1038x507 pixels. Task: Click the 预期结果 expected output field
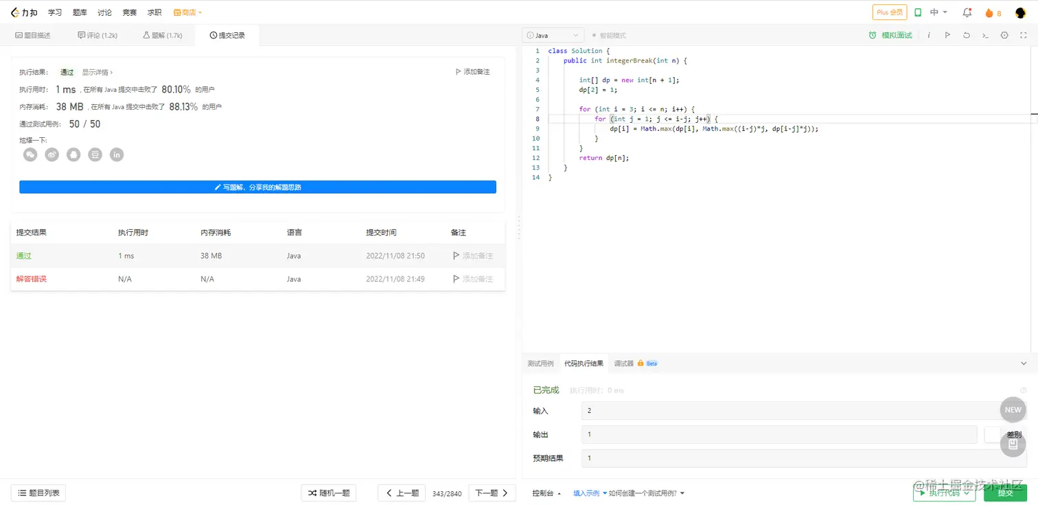(x=804, y=458)
